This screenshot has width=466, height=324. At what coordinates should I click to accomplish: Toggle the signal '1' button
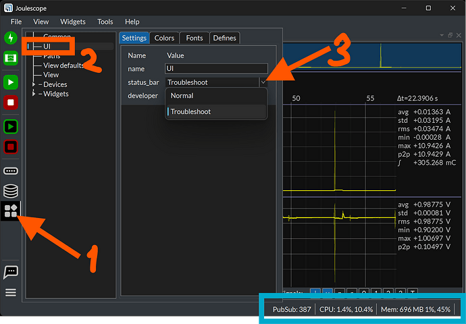376,292
